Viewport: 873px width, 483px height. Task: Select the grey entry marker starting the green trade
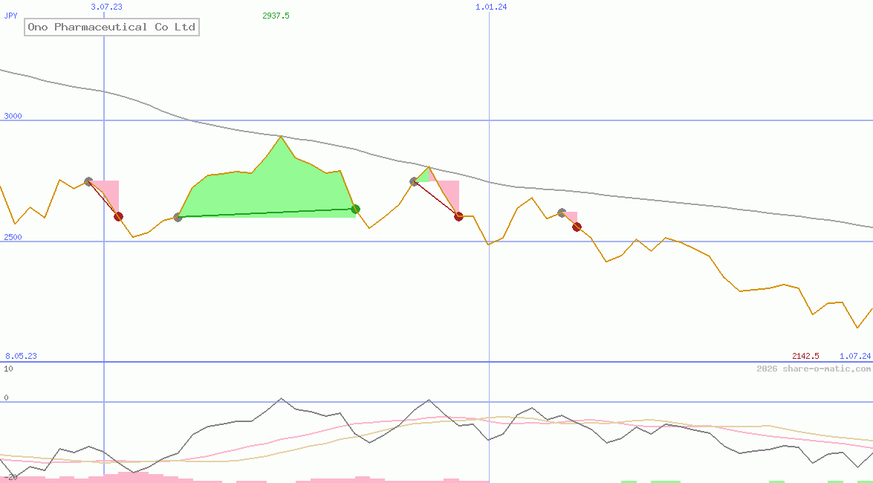178,217
